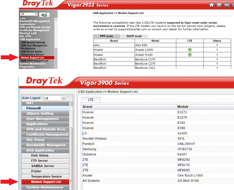Open the sliders settings icon in Vigor2952 header

pos(227,5)
